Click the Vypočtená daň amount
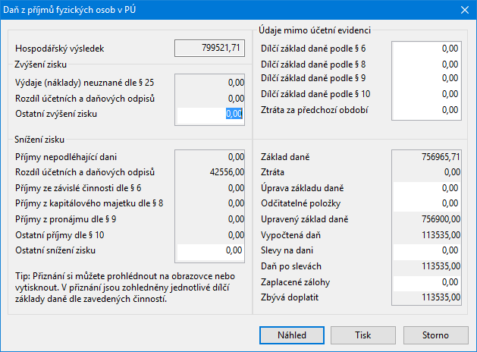Screen dimensions: 477x352 tap(441, 235)
